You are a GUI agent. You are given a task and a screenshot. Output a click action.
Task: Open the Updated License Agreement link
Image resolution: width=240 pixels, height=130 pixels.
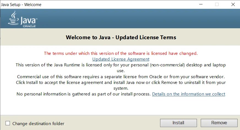point(121,59)
